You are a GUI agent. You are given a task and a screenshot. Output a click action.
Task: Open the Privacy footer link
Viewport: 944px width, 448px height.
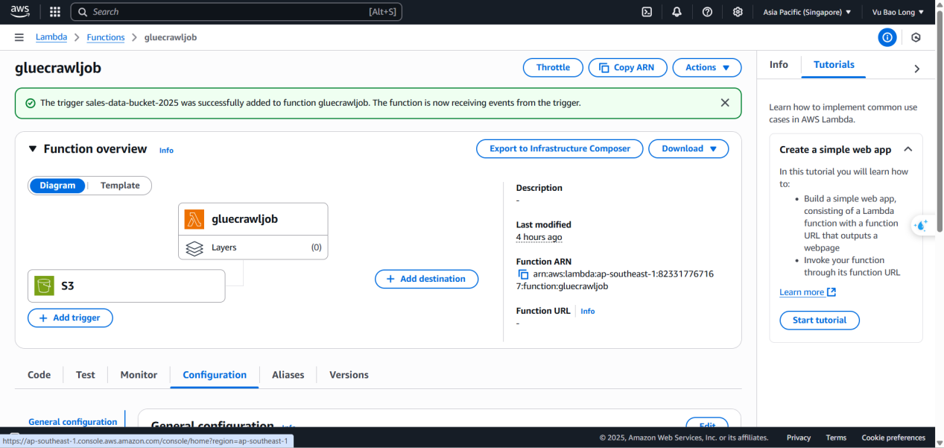(799, 438)
